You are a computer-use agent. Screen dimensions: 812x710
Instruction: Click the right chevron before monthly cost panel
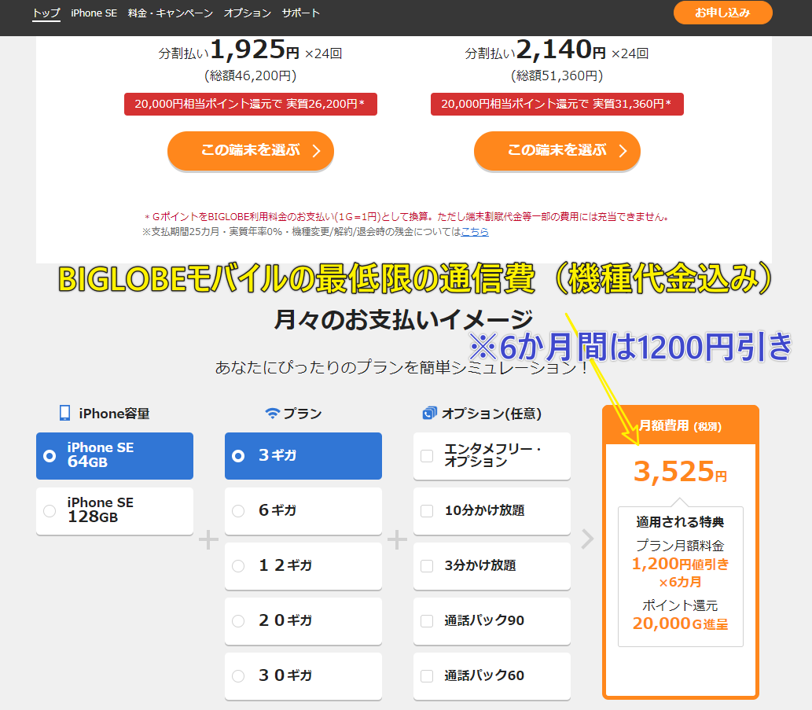pyautogui.click(x=587, y=539)
